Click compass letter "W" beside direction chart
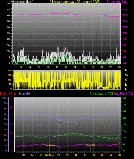 click(x=127, y=75)
